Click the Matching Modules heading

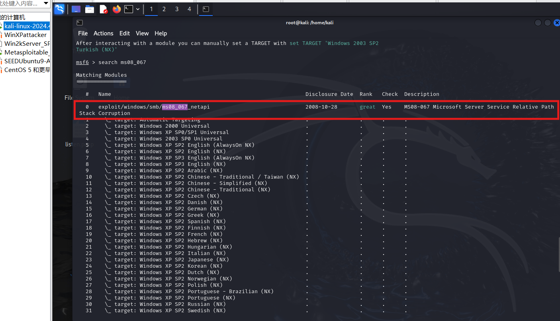pyautogui.click(x=102, y=75)
